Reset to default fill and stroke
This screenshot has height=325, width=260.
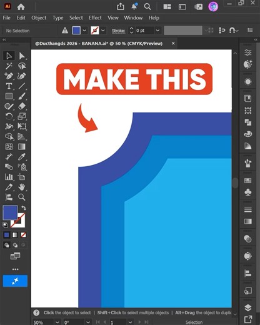click(6, 225)
